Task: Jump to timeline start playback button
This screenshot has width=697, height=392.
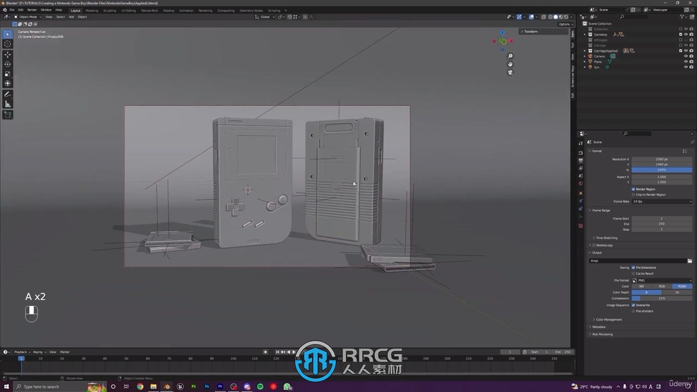Action: pos(277,352)
